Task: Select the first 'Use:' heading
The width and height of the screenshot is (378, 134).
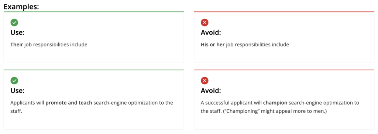Action: (18, 32)
